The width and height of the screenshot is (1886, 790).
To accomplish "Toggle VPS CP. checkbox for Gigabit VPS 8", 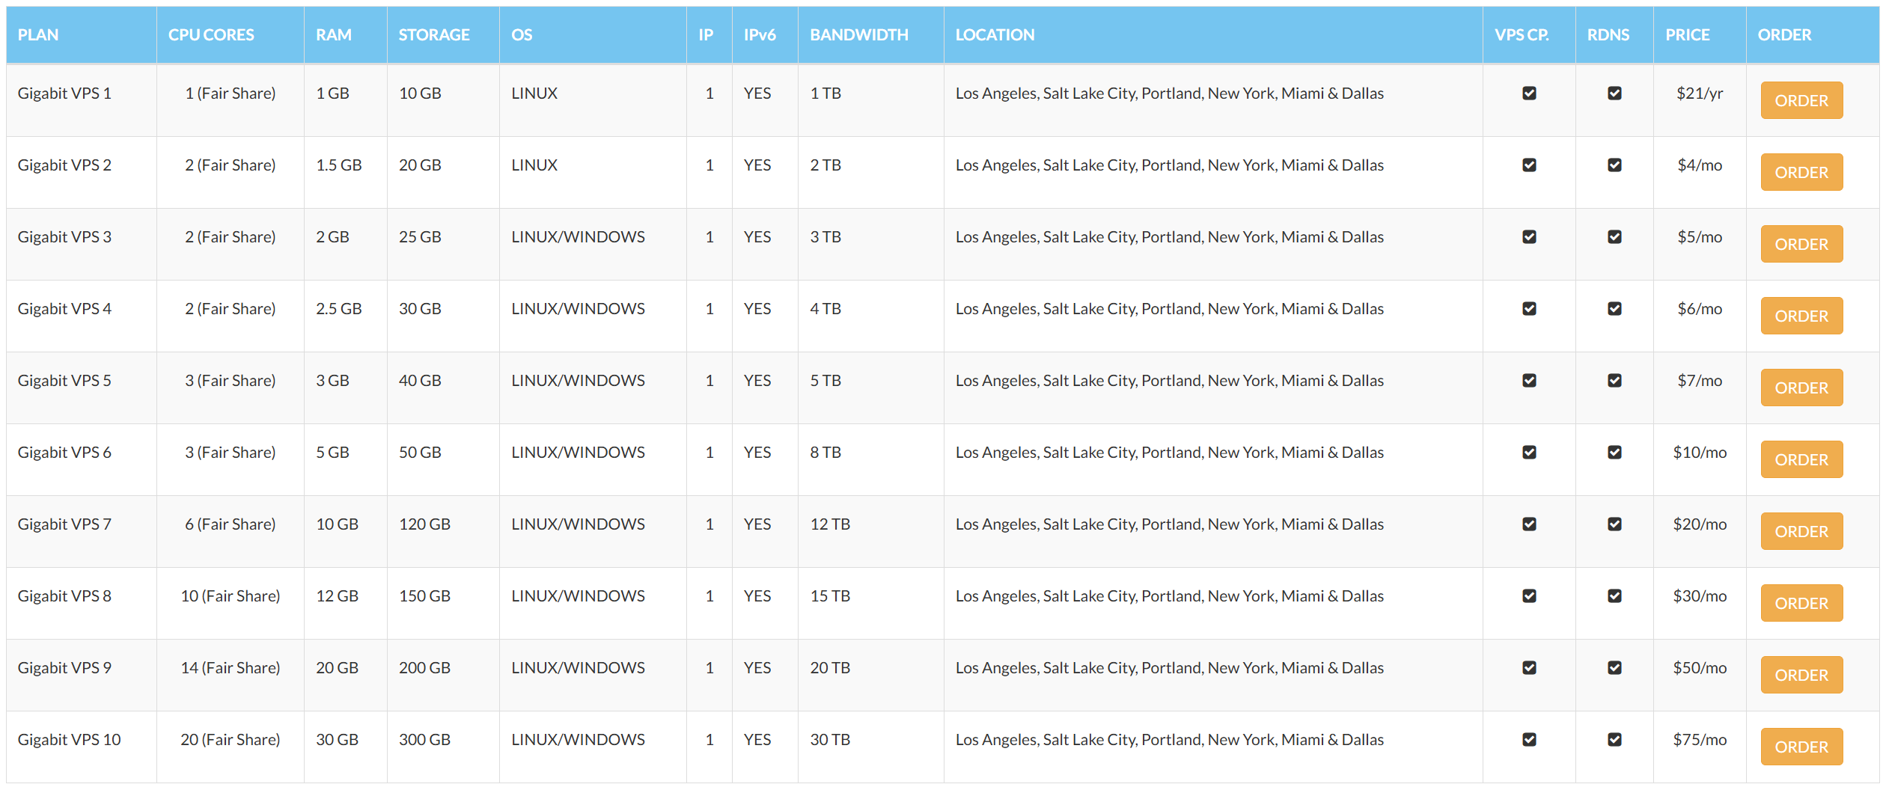I will point(1529,595).
